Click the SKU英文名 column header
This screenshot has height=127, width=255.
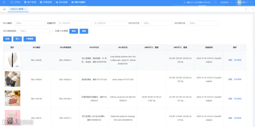[x=123, y=47]
